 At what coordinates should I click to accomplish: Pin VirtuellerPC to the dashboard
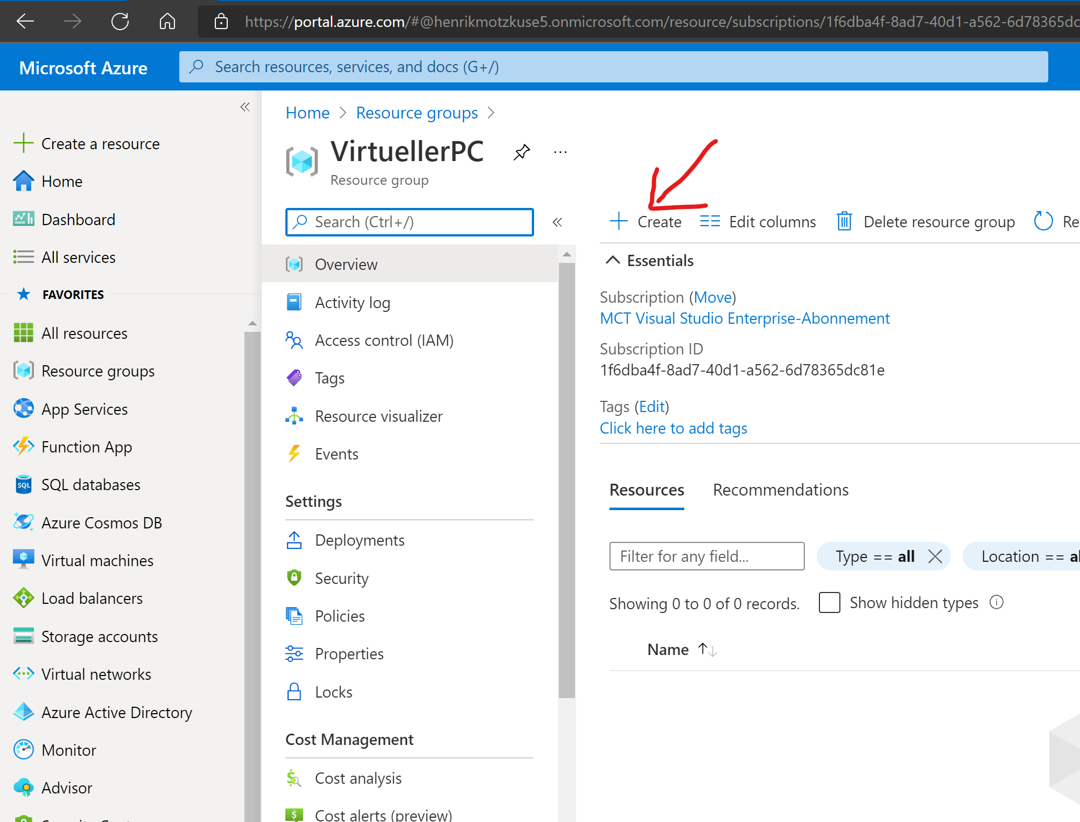(521, 152)
